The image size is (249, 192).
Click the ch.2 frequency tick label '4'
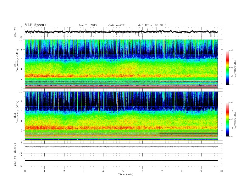click(x=22, y=121)
